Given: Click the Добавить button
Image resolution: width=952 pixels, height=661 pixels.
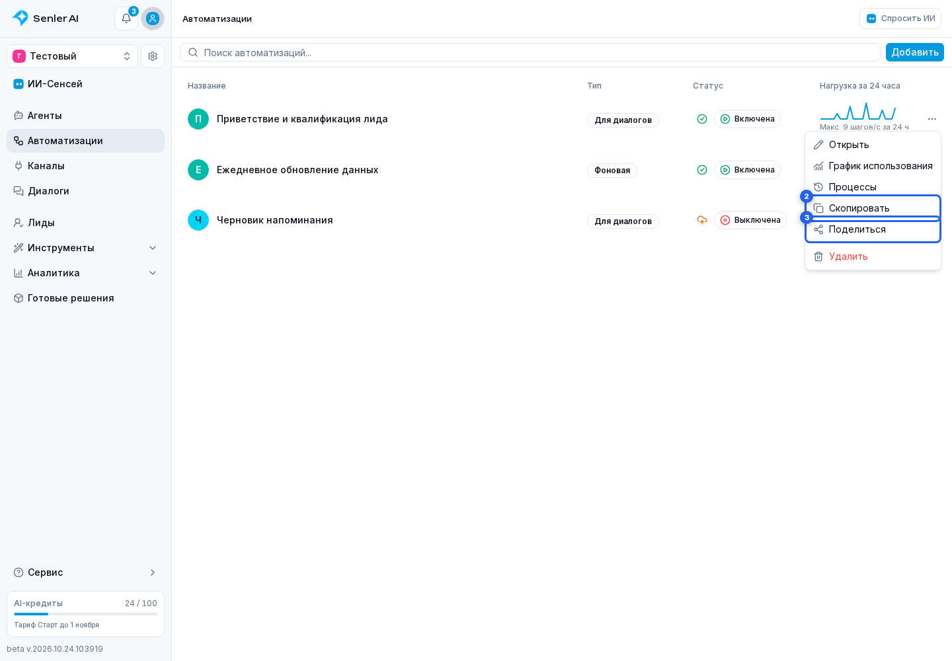Looking at the screenshot, I should [915, 52].
